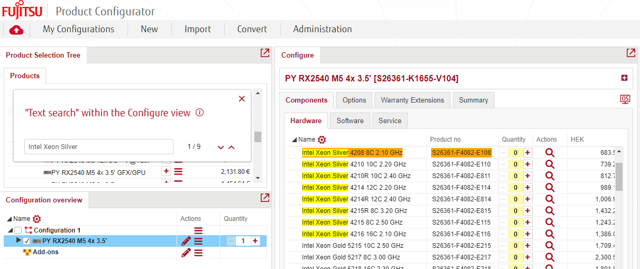Open the Import menu item
The width and height of the screenshot is (640, 269).
pyautogui.click(x=198, y=29)
